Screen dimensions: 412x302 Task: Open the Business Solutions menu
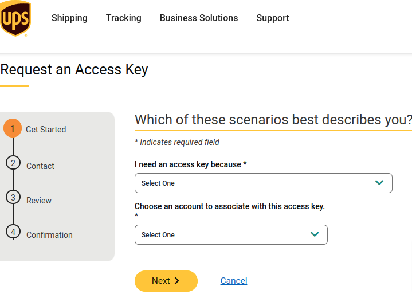(198, 18)
